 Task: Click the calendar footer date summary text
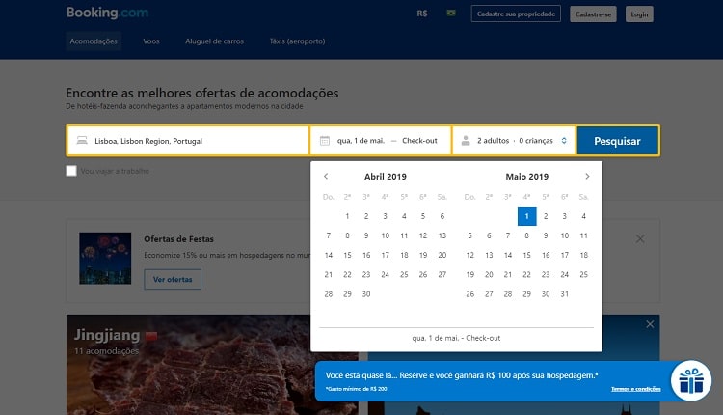pyautogui.click(x=456, y=338)
